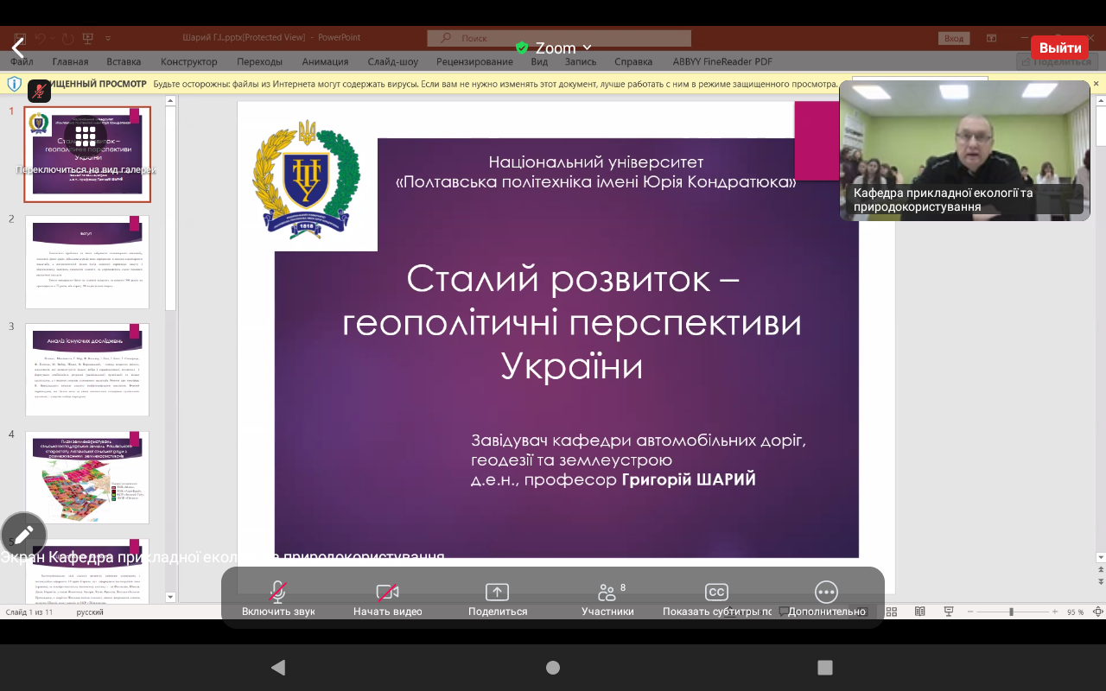
Task: Unmute microphone with Включить звук
Action: tap(277, 593)
